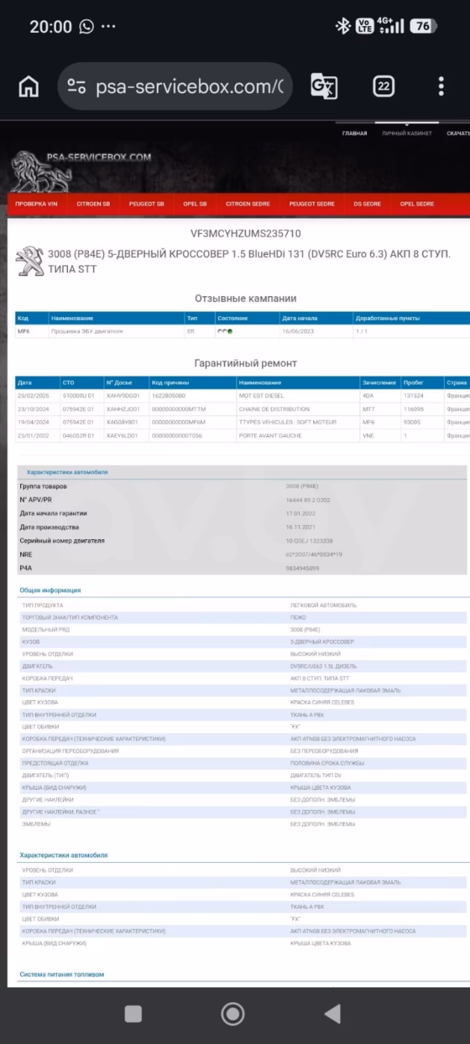Click the MOT EST DIESEL entry
The width and height of the screenshot is (470, 1044).
click(x=261, y=396)
